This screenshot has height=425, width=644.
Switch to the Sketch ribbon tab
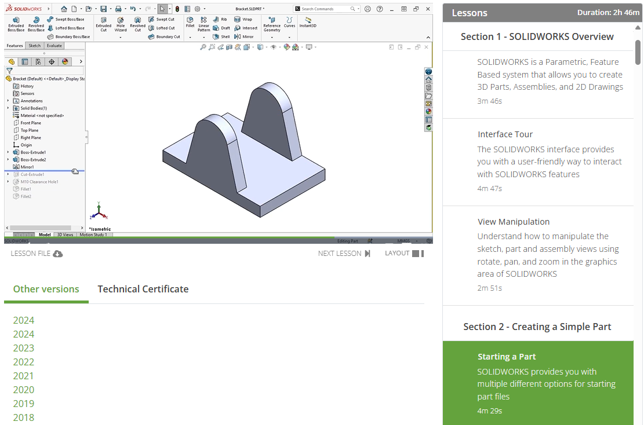tap(35, 46)
